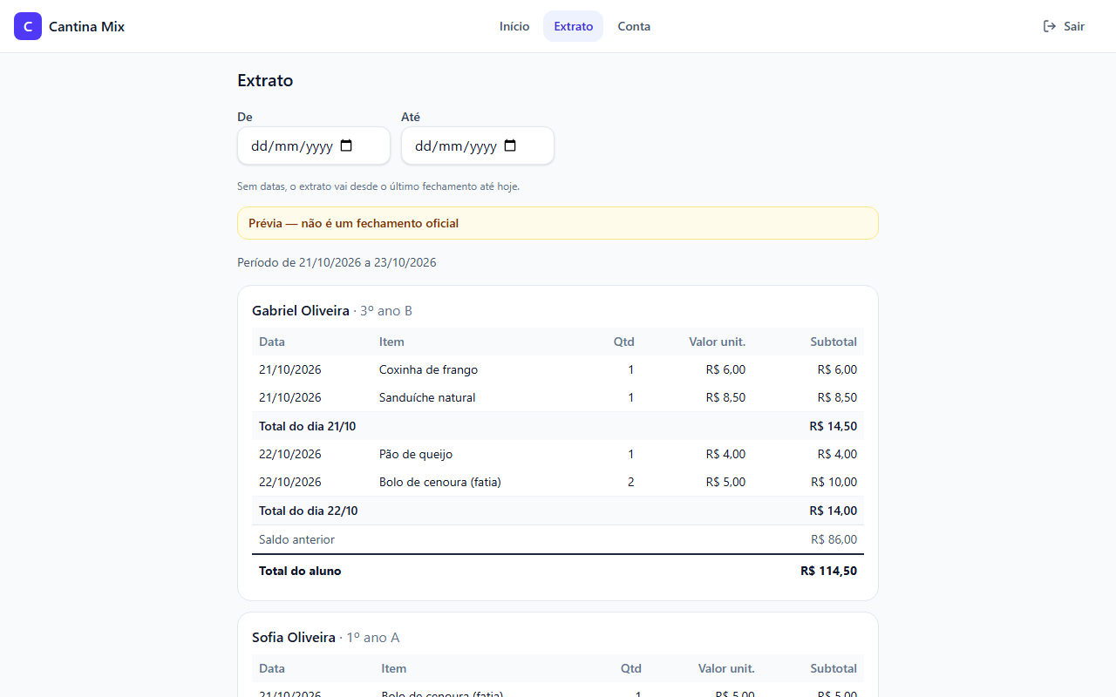1116x697 pixels.
Task: Click the student name Sofia Oliveira
Action: [294, 637]
